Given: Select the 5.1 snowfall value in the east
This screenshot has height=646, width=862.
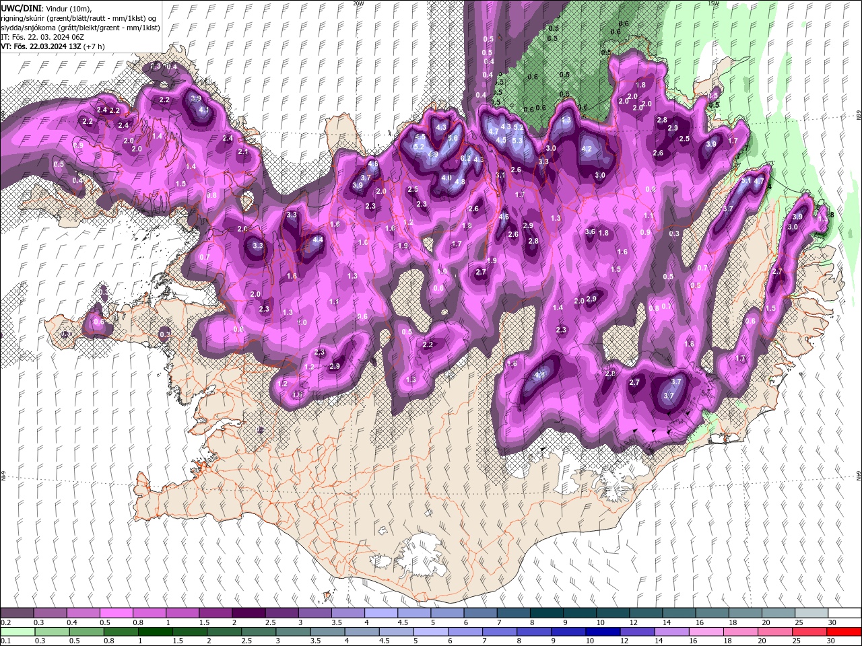Looking at the screenshot, I should coord(746,180).
